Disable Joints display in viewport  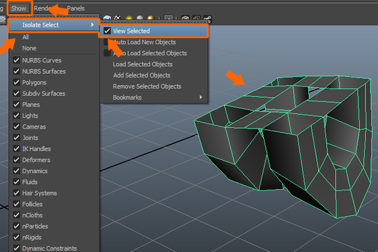(17, 138)
